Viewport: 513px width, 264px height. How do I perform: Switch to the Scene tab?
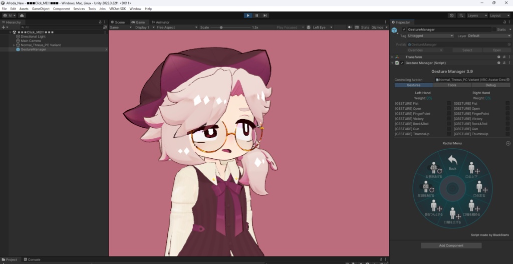point(117,22)
